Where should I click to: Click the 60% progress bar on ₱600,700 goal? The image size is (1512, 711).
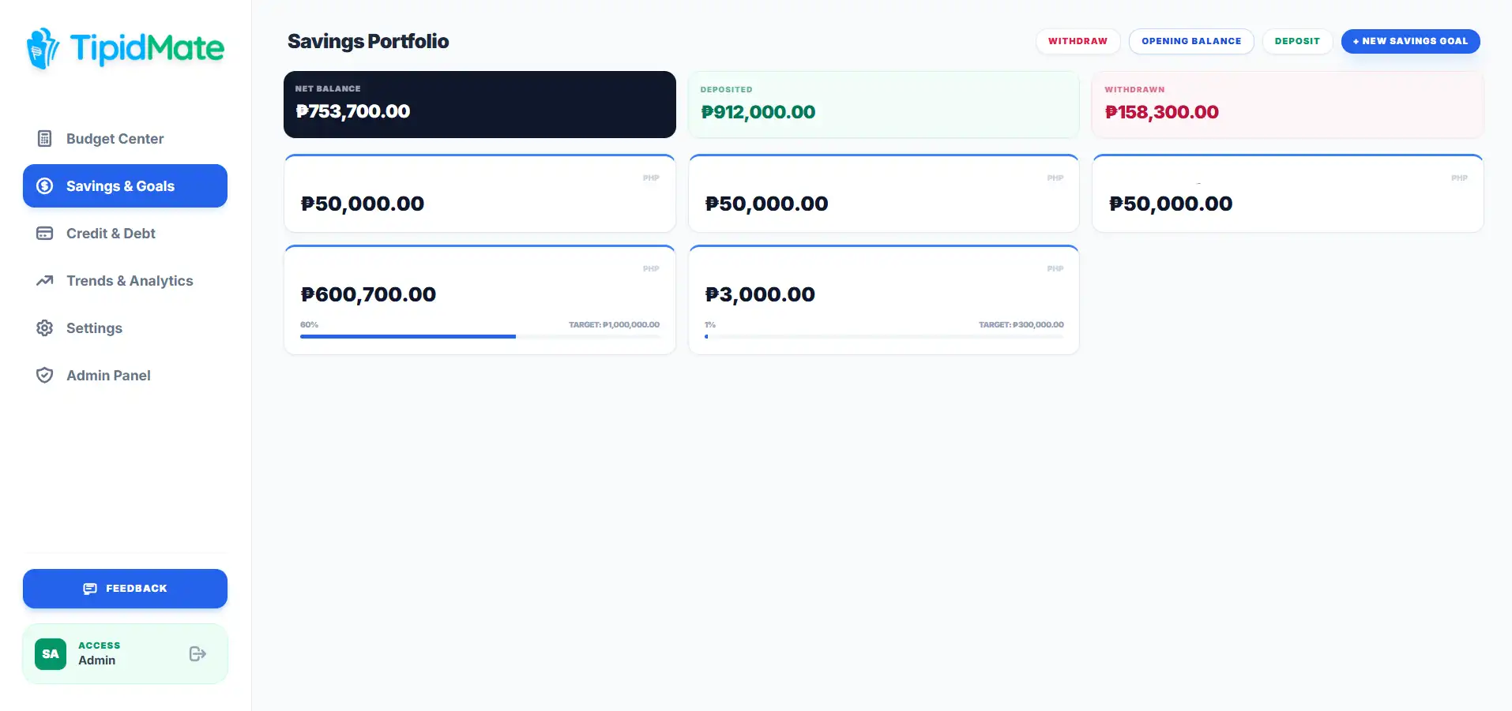[480, 337]
